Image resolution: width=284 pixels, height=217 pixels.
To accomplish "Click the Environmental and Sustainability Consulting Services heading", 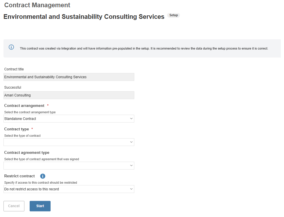I will point(84,17).
